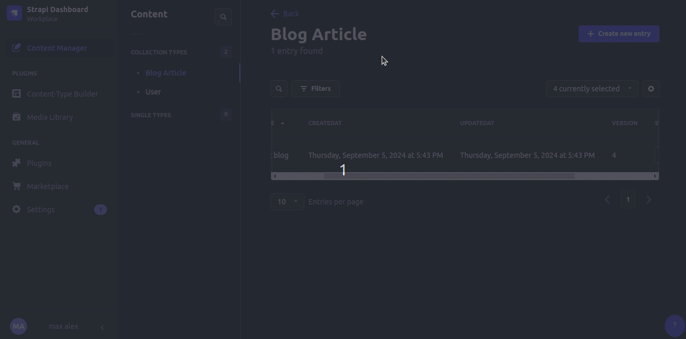This screenshot has width=686, height=339.
Task: Click the Strapi Dashboard logo icon
Action: [x=14, y=13]
